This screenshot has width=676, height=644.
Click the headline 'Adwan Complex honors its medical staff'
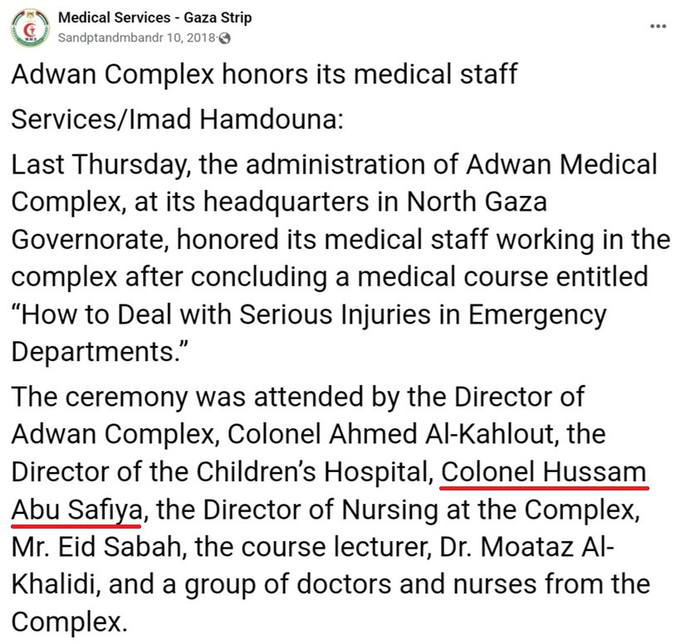pos(264,74)
